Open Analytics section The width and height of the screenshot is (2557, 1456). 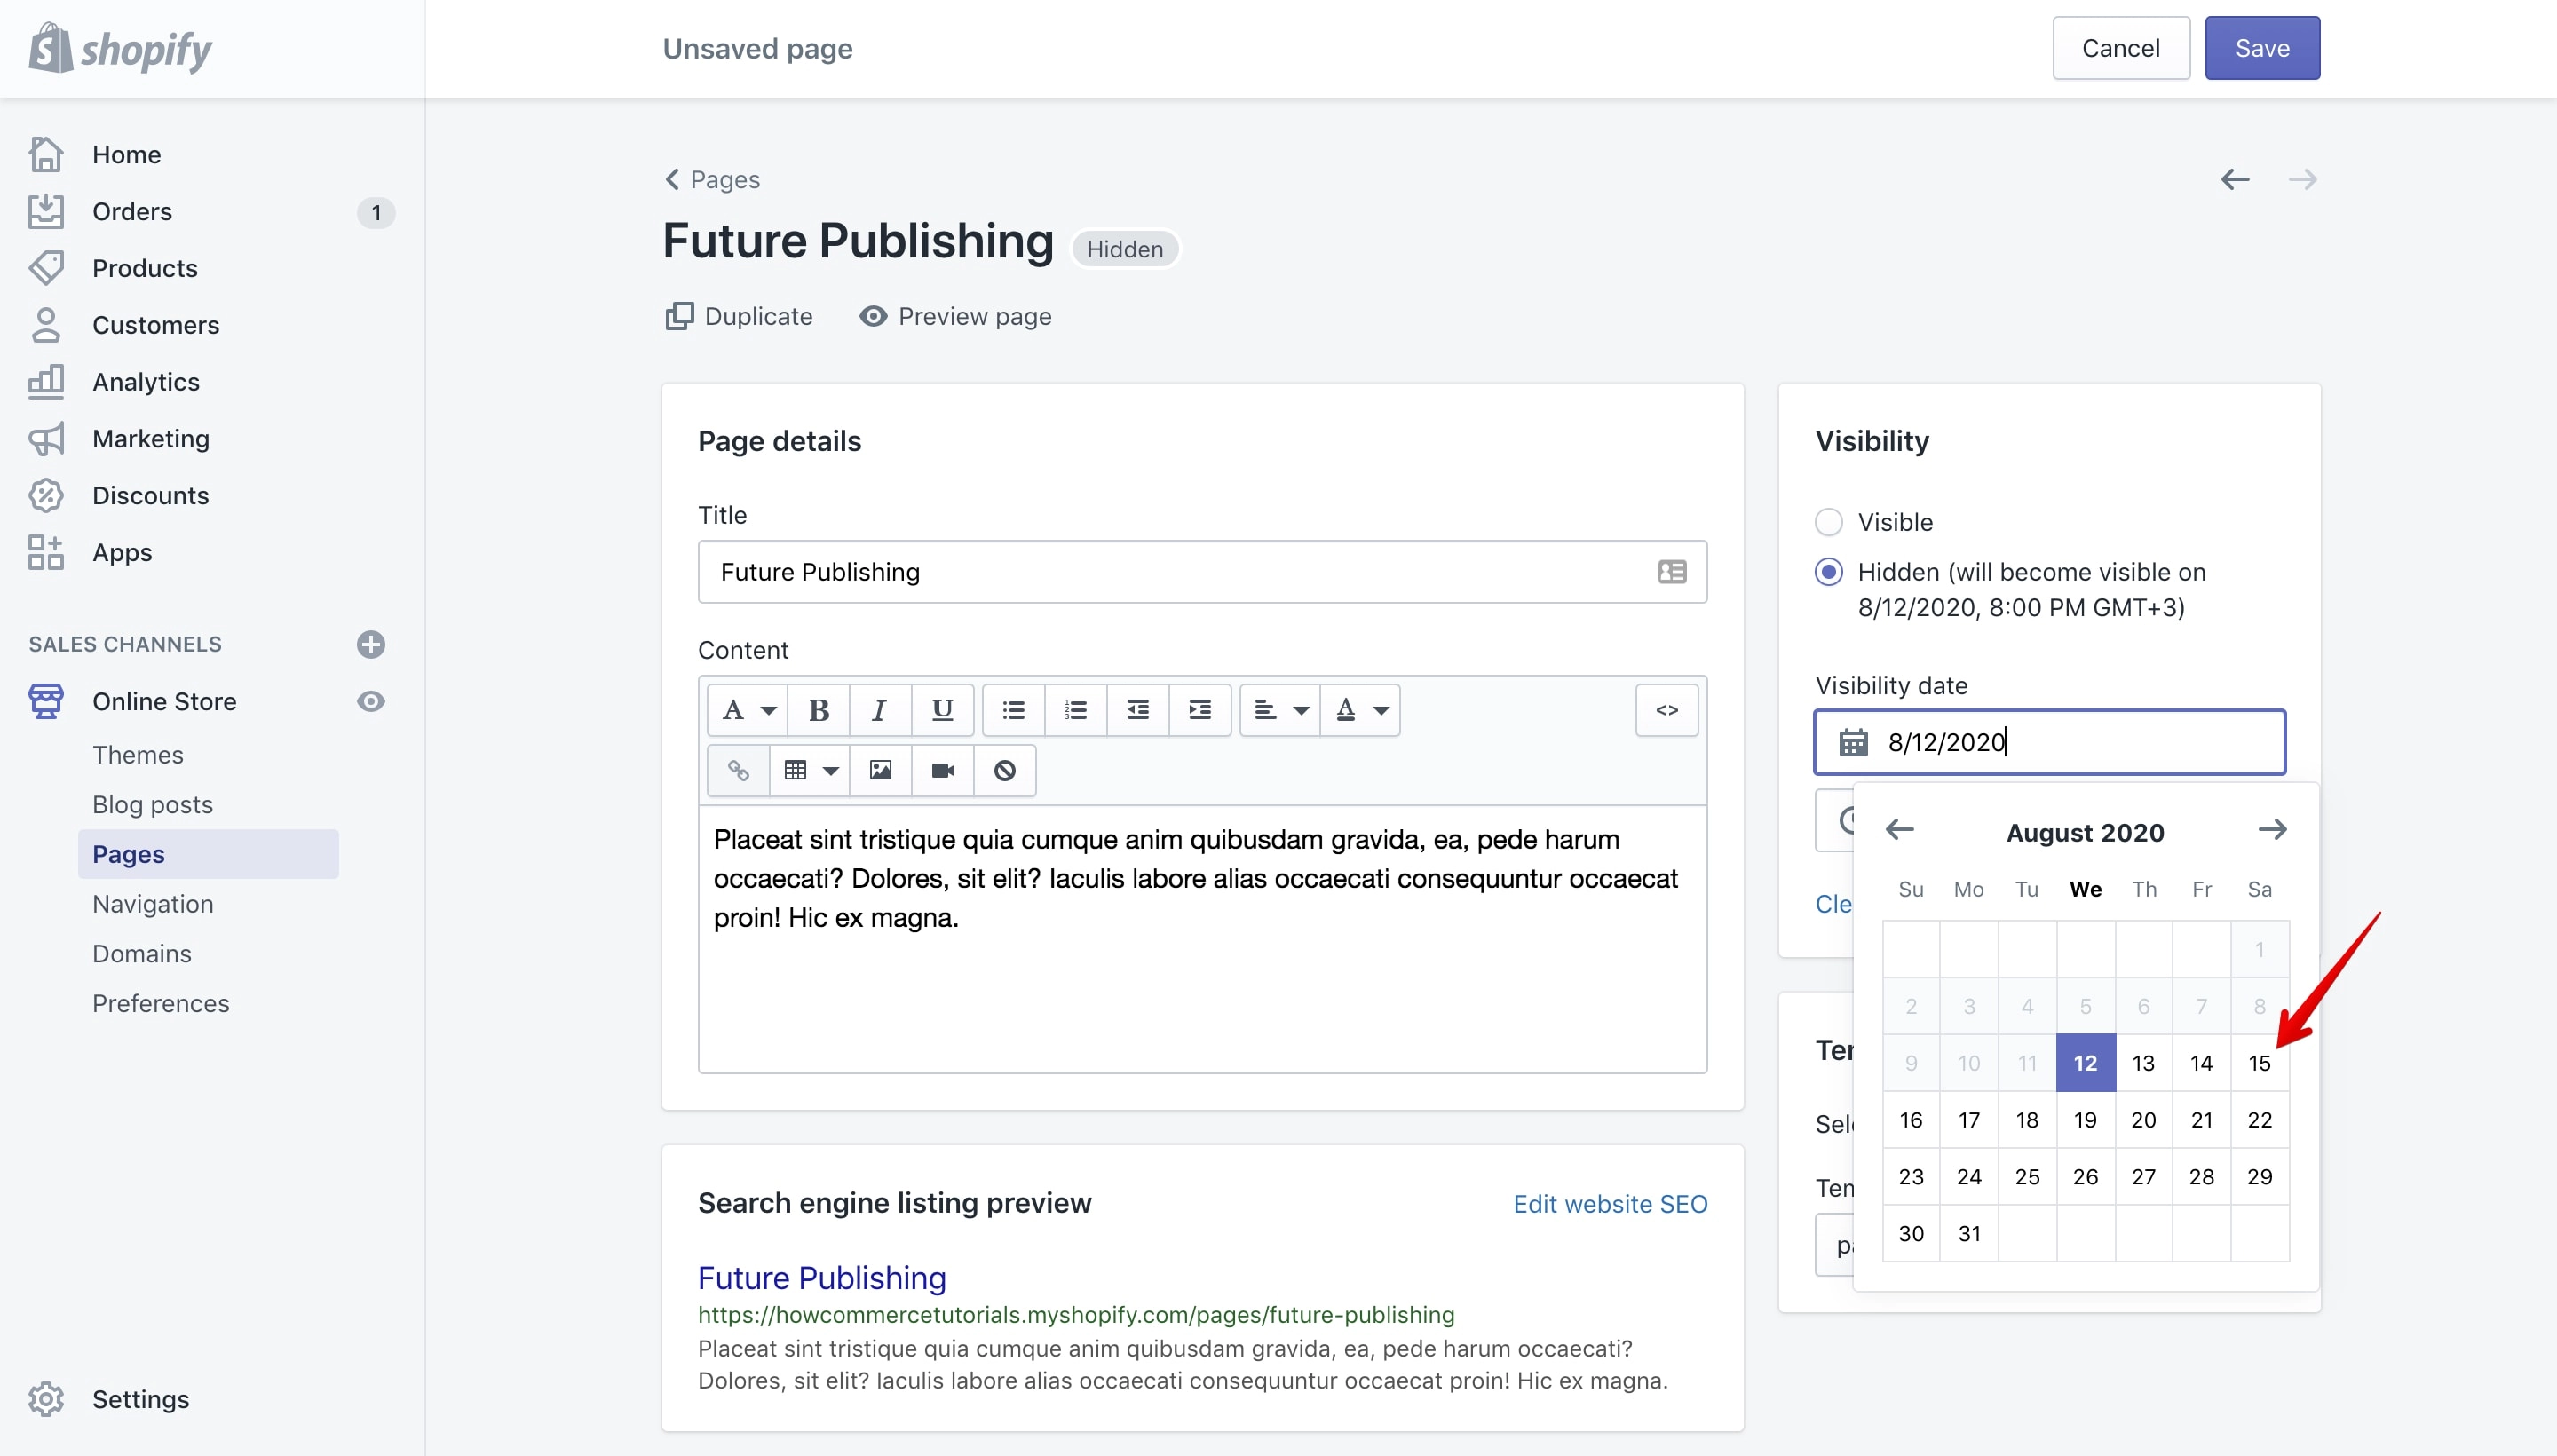click(146, 382)
